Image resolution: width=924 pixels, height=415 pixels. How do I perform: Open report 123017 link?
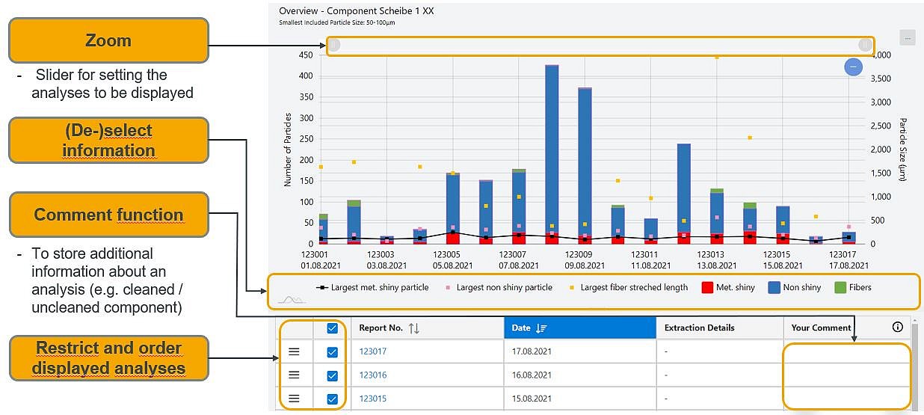tap(372, 351)
